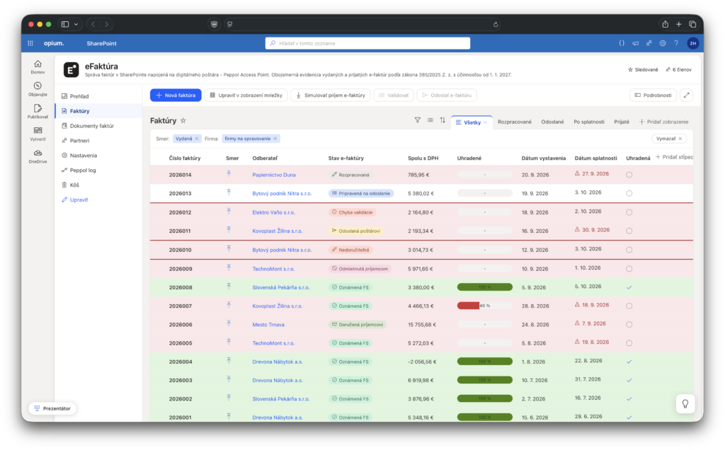Open the filter funnel icon
The image size is (725, 450).
pyautogui.click(x=418, y=120)
